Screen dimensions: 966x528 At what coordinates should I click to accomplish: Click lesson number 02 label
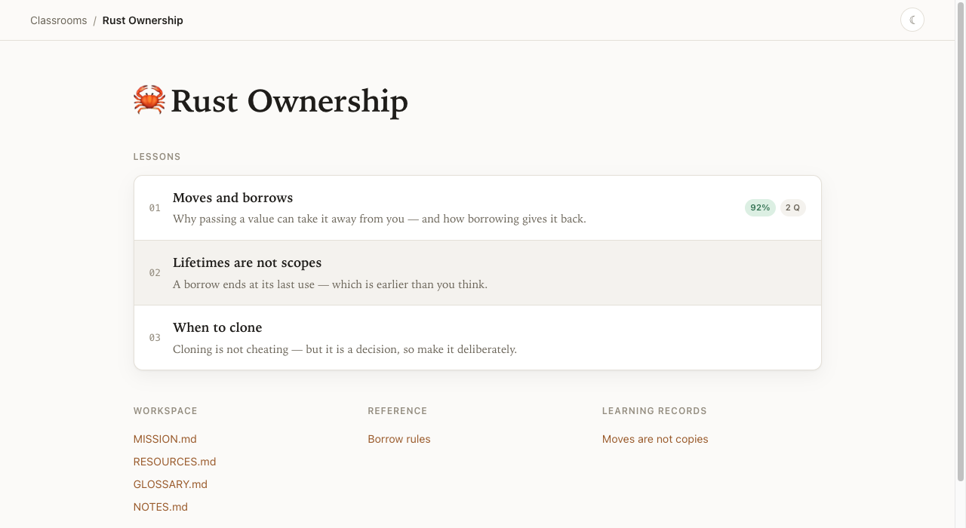155,273
